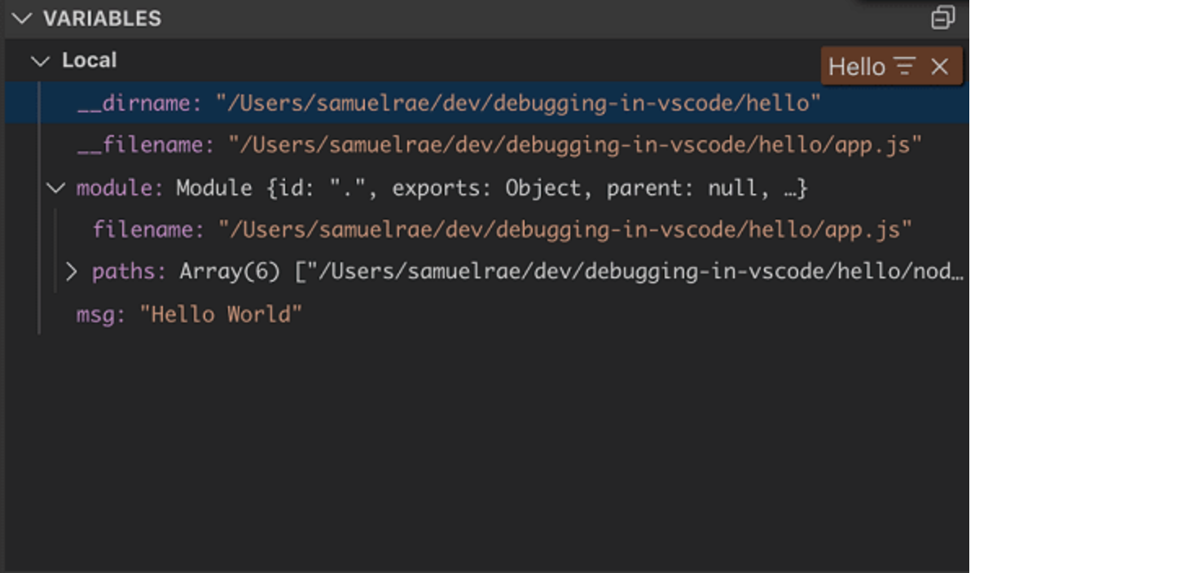
Task: Close the Hello filter widget
Action: click(939, 67)
